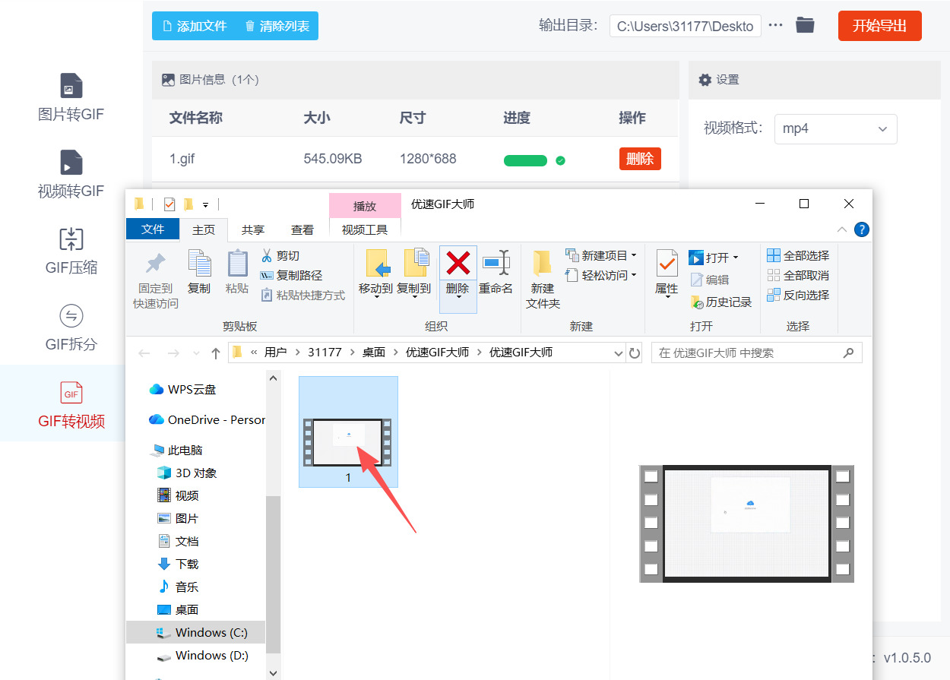Open the Explorer address bar dropdown arrow
950x680 pixels.
(619, 352)
